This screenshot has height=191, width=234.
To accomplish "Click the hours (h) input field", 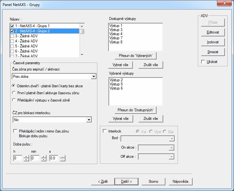I will click(18, 158).
